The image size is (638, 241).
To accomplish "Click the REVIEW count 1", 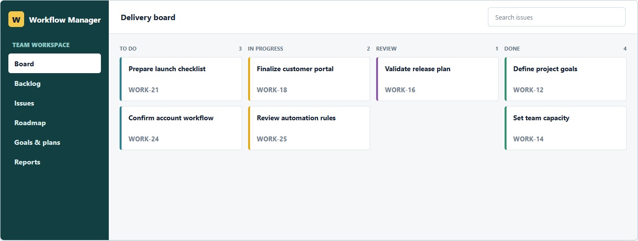I will (x=497, y=49).
